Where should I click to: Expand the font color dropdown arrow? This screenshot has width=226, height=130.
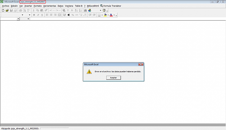coord(114,15)
